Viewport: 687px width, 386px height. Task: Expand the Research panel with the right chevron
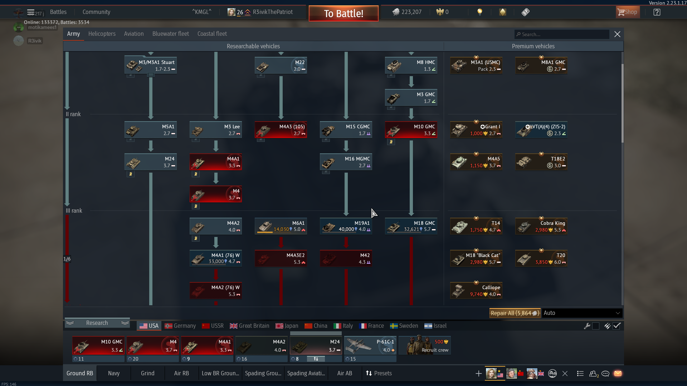point(125,323)
